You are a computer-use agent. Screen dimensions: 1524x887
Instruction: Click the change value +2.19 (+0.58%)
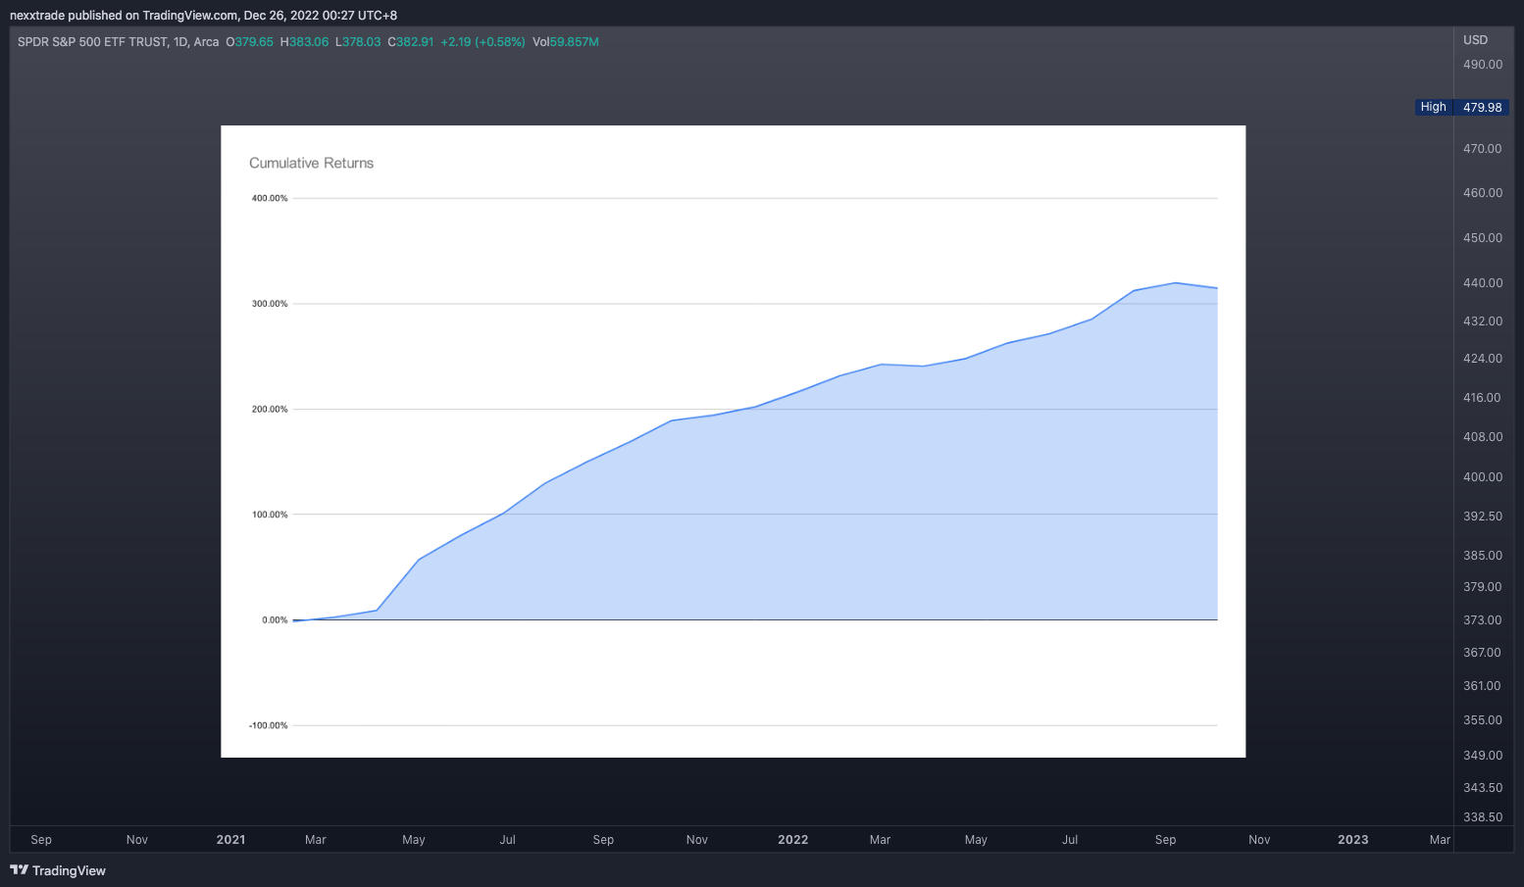tap(483, 42)
